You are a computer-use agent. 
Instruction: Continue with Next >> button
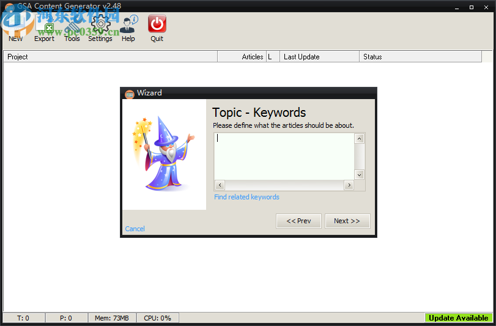pos(347,221)
